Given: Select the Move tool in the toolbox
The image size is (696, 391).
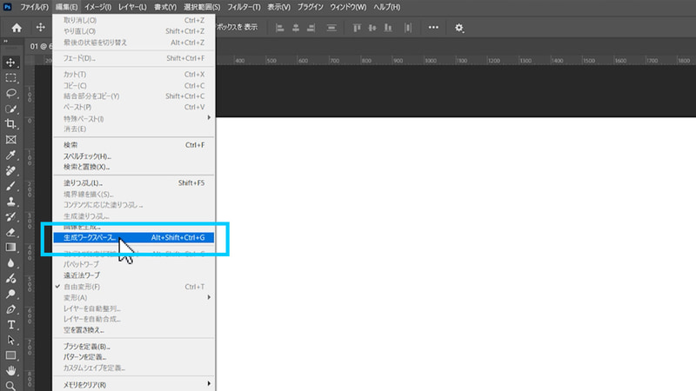Looking at the screenshot, I should (10, 63).
